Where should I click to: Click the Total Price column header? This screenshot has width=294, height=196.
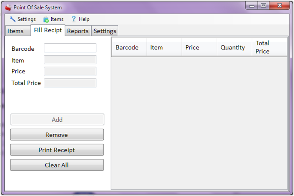269,47
